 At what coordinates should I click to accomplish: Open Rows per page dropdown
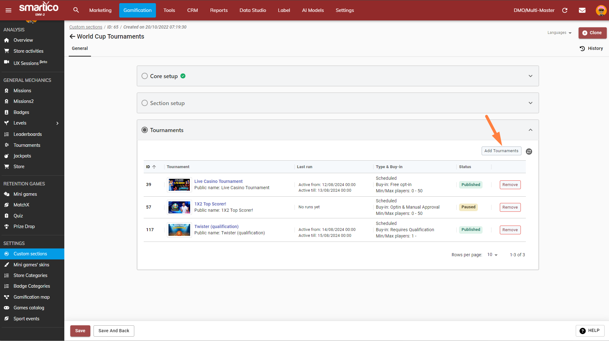pos(492,255)
